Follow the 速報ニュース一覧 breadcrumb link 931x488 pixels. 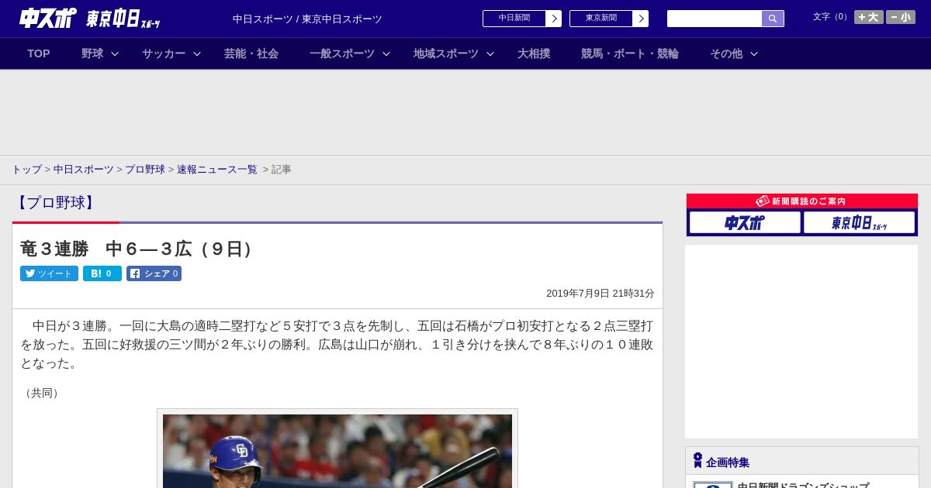(217, 170)
